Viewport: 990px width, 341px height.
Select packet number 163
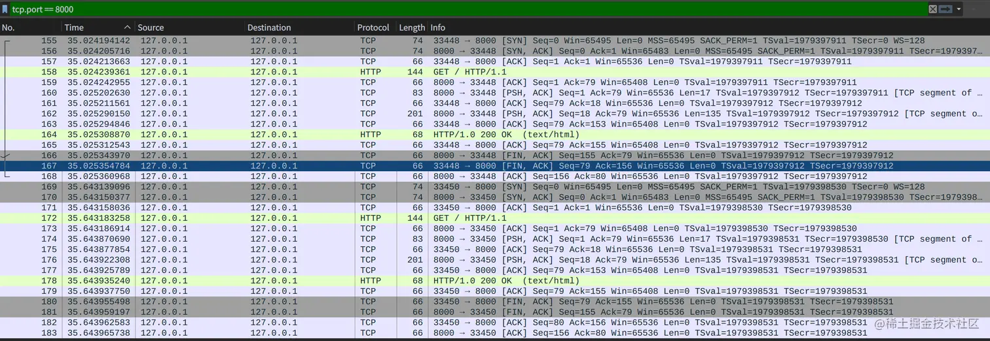click(495, 124)
